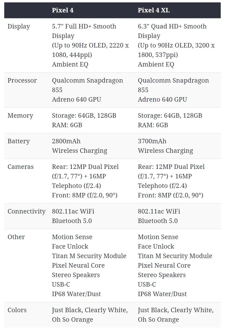Click the Other row label

pyautogui.click(x=16, y=237)
